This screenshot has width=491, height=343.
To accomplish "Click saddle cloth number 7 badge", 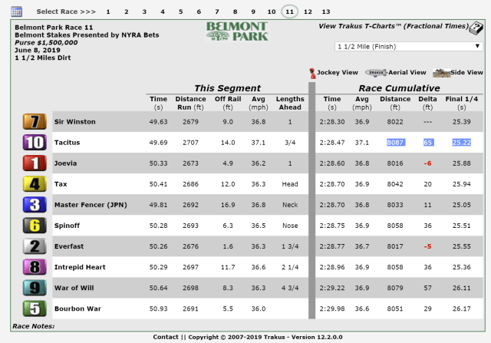I will coord(35,121).
